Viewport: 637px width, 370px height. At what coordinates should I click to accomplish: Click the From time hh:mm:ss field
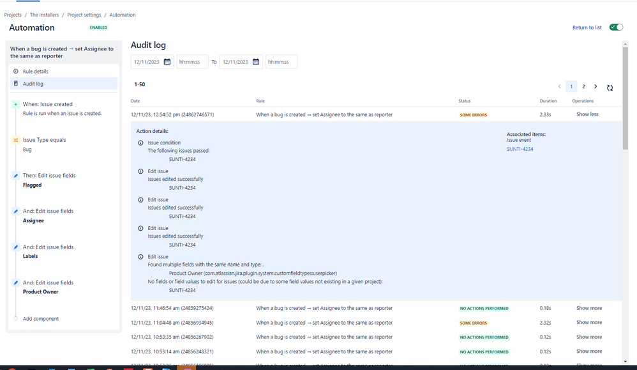tap(192, 62)
